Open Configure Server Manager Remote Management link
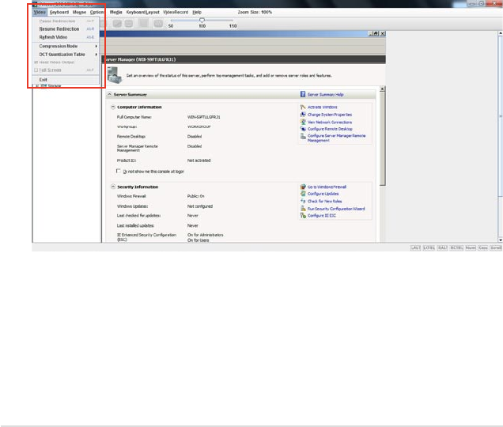The image size is (503, 427). coord(336,138)
